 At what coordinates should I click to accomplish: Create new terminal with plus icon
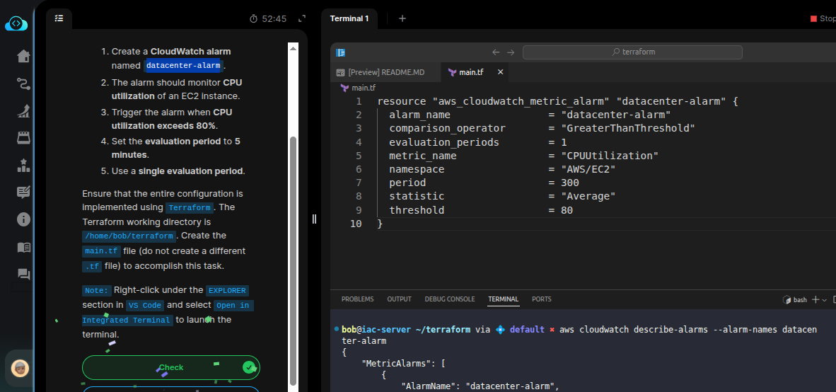[815, 300]
